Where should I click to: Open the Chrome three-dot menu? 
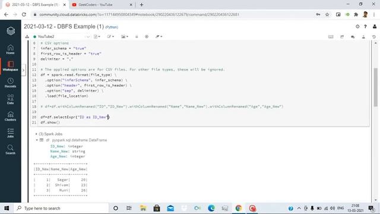374,14
